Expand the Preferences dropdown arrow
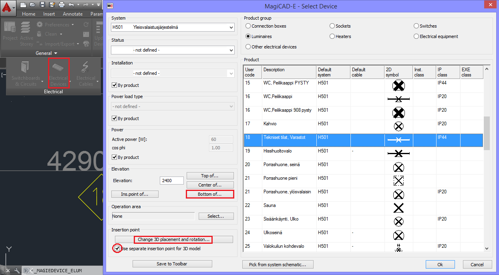Image resolution: width=499 pixels, height=275 pixels. [72, 24]
